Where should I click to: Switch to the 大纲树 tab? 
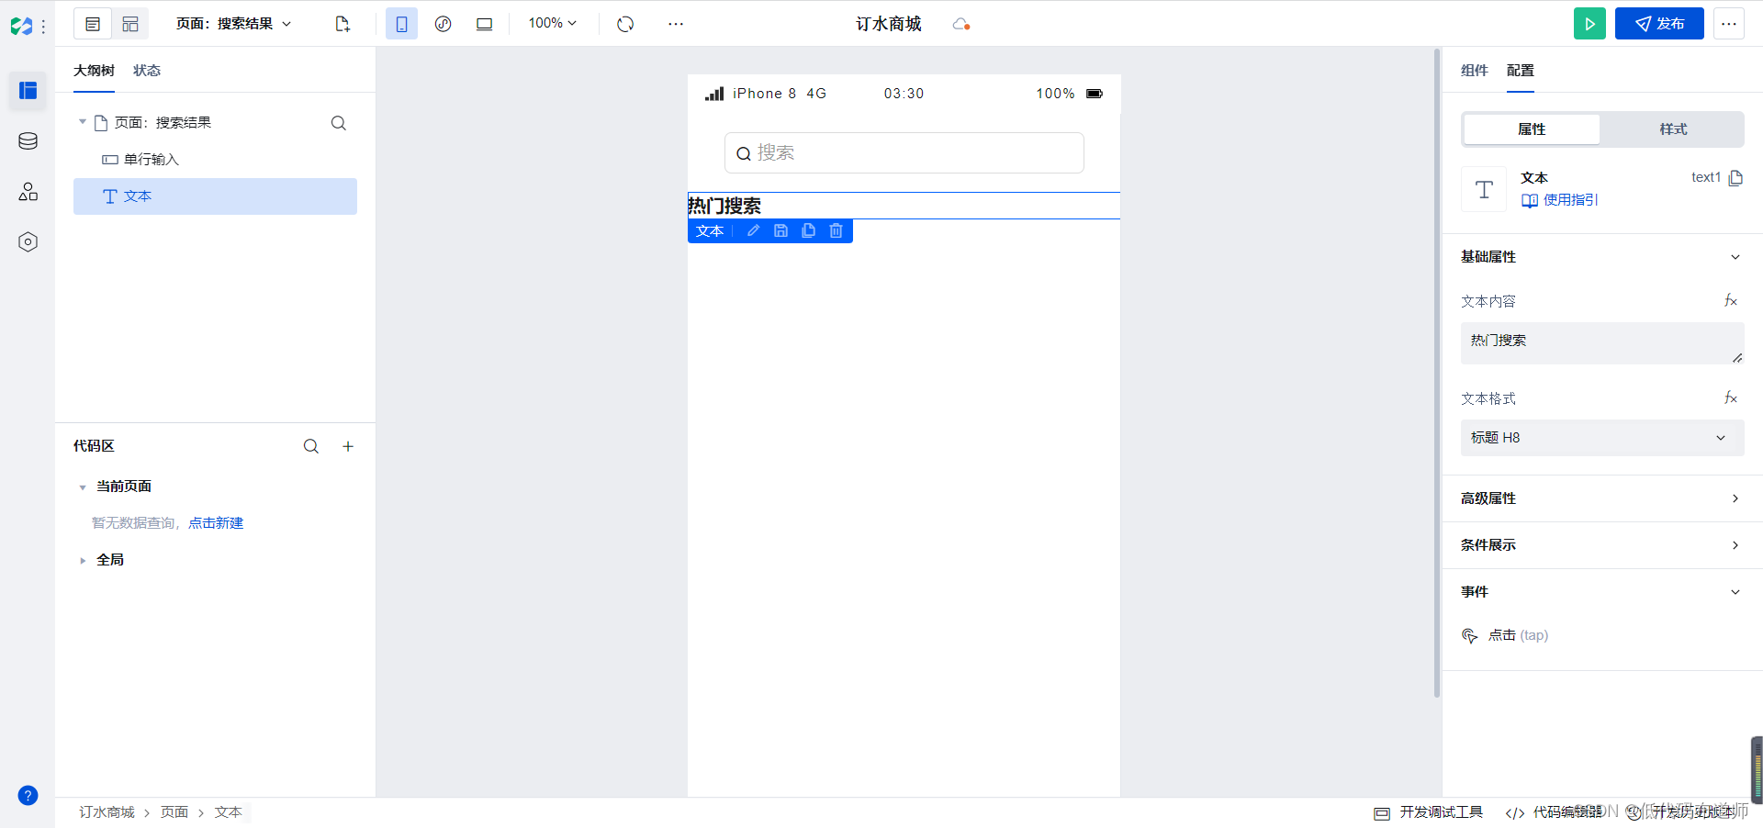pos(94,71)
